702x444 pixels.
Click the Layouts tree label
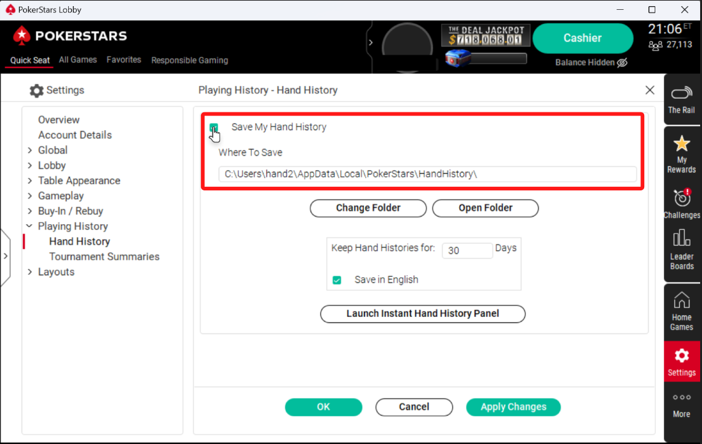pyautogui.click(x=56, y=272)
